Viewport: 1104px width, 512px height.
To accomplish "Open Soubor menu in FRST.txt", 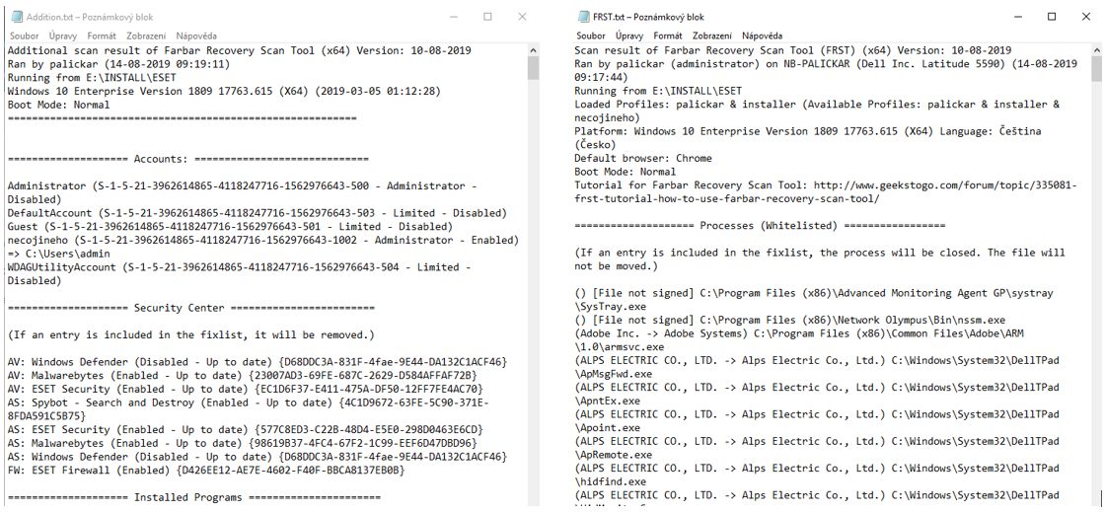I will click(591, 36).
